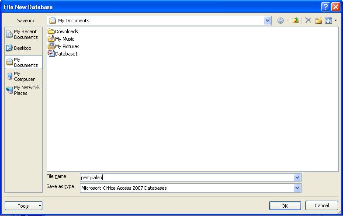Open My Network Places in sidebar
Viewport: 343px width, 216px height.
(x=24, y=90)
